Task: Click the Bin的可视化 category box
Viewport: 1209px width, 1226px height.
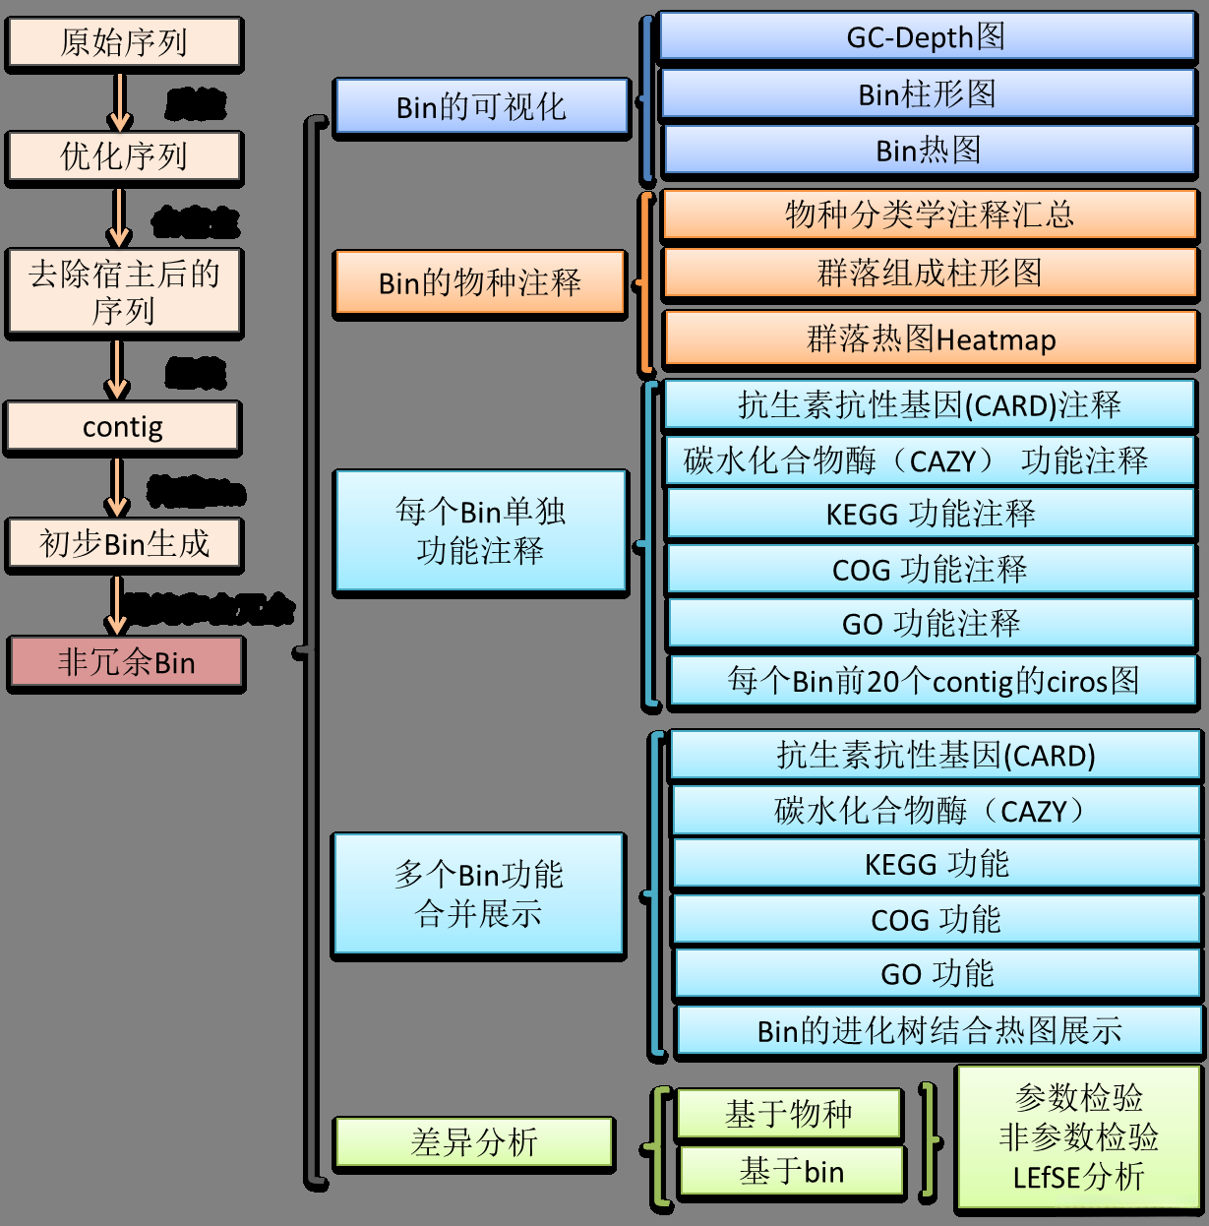Action: pos(481,106)
